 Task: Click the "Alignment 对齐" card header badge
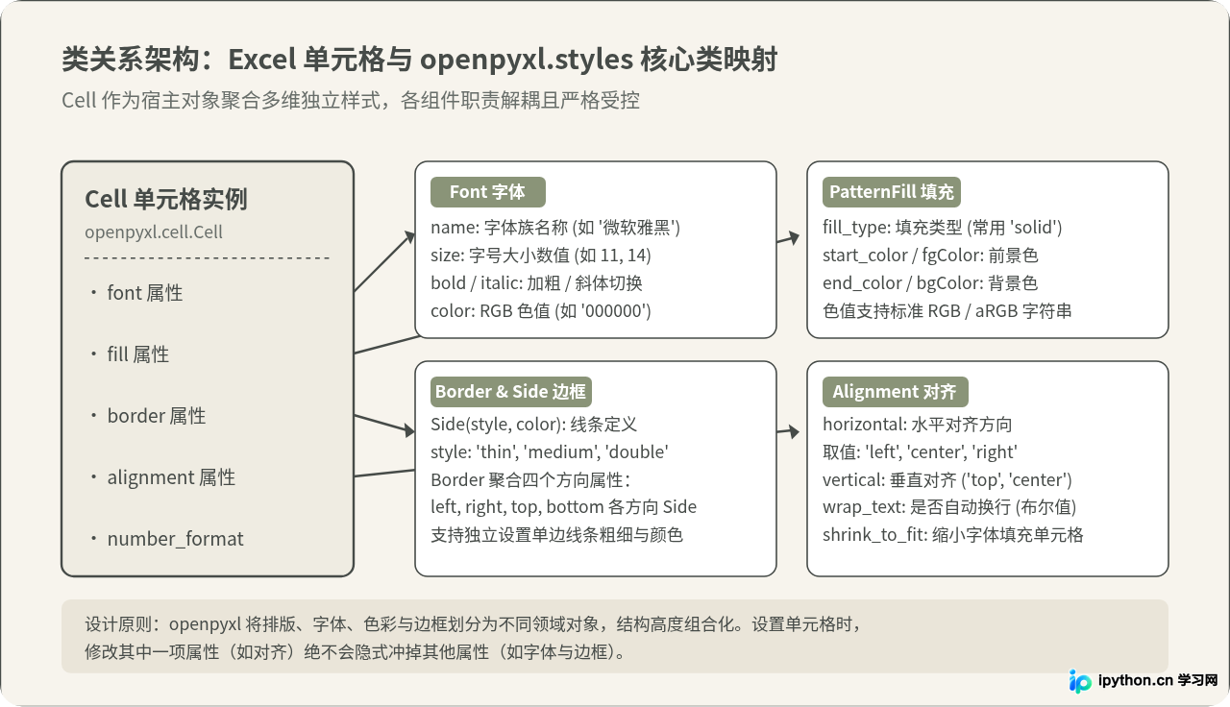coord(895,392)
